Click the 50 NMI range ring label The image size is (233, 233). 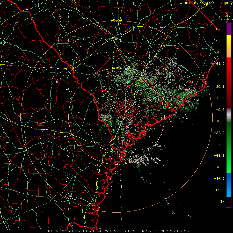point(116,68)
